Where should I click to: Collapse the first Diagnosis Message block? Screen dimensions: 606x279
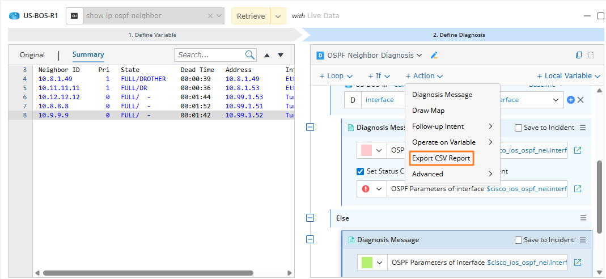[310, 127]
